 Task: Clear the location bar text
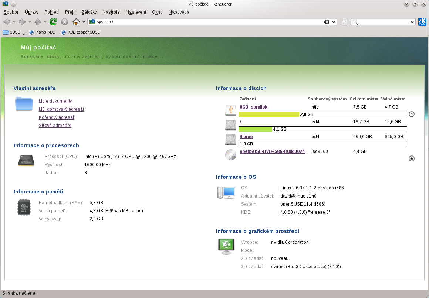tap(327, 22)
